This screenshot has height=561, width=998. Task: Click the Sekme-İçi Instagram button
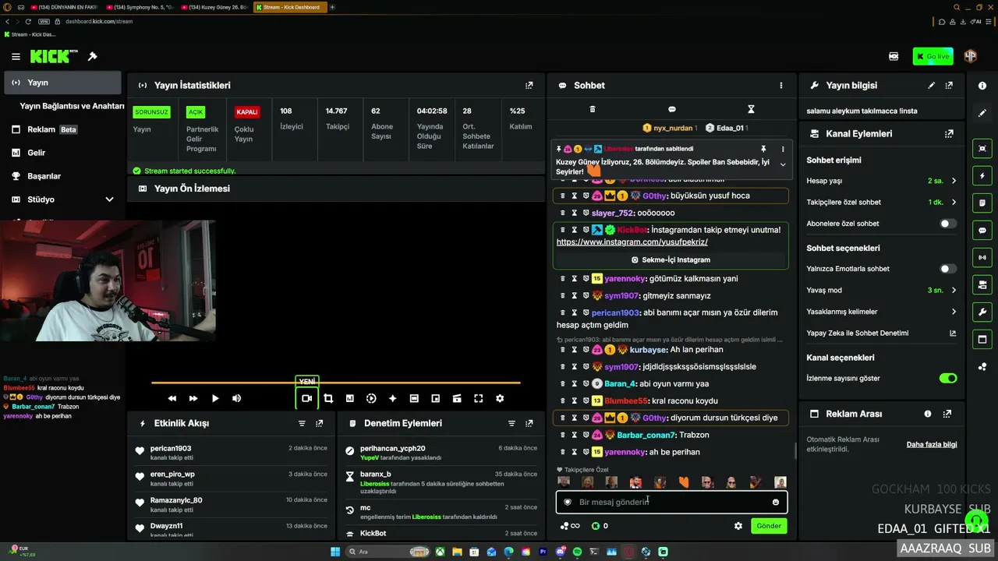tap(671, 259)
